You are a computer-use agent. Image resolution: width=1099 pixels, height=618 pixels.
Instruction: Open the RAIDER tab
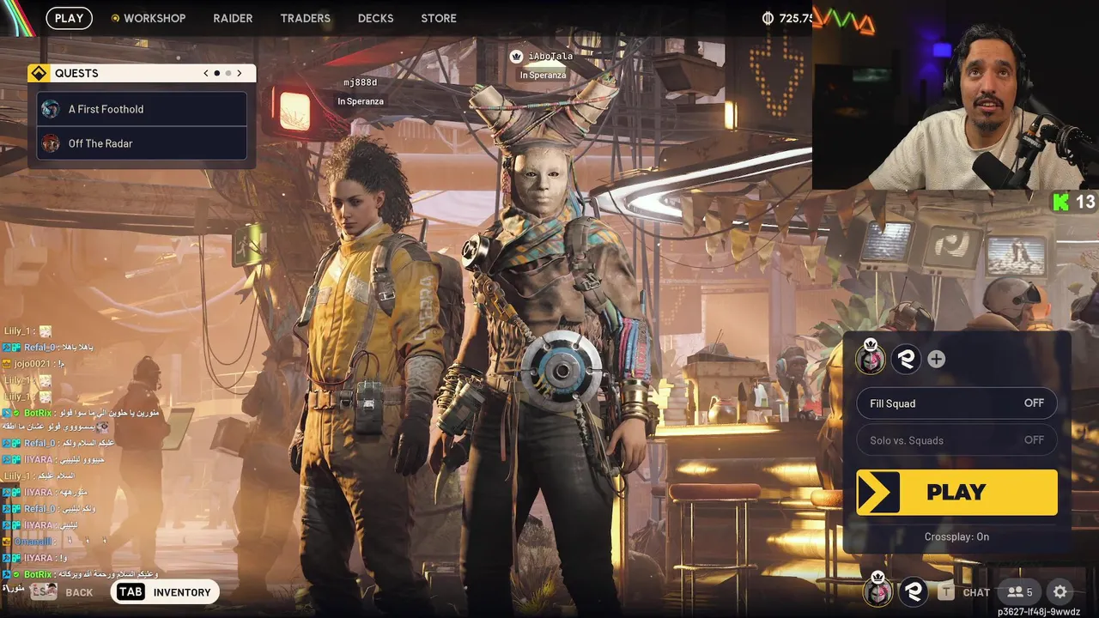pyautogui.click(x=233, y=18)
